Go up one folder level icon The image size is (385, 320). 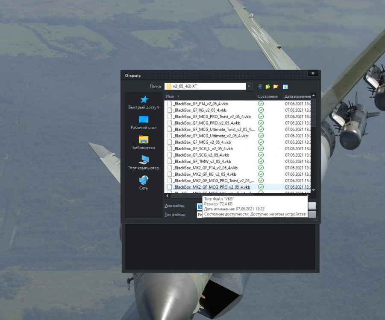coord(268,87)
